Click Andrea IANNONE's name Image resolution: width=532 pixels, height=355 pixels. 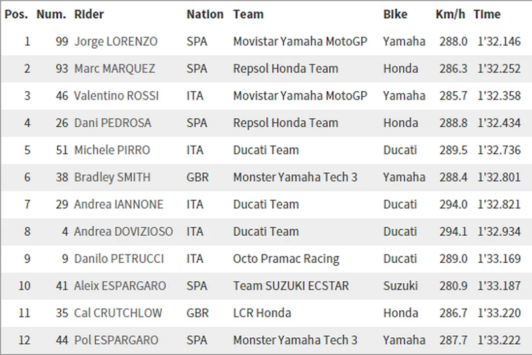[119, 204]
